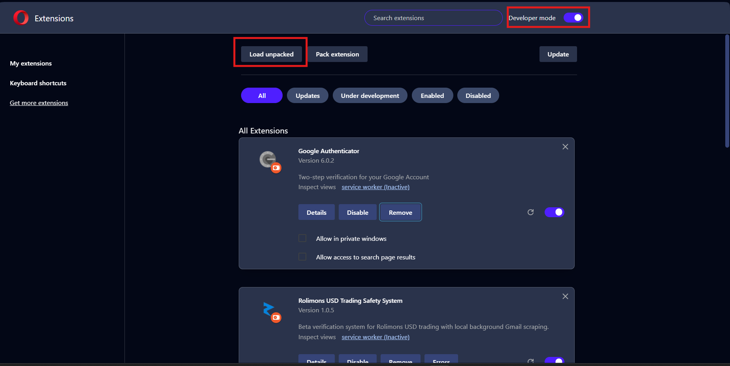The width and height of the screenshot is (730, 366).
Task: Click Two-step verification description text
Action: [364, 177]
